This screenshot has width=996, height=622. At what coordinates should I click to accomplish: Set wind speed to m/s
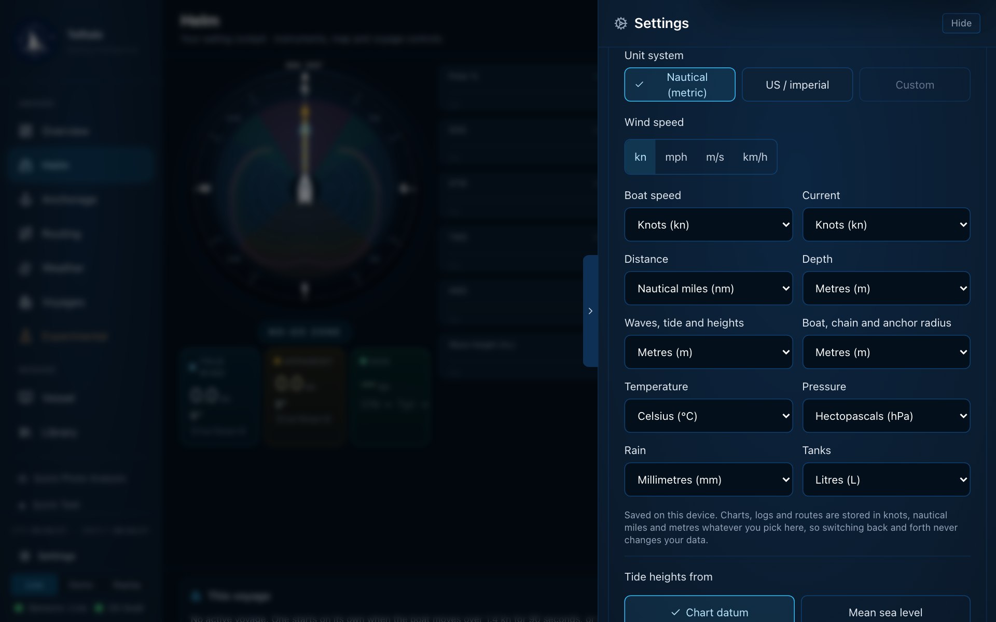click(715, 157)
